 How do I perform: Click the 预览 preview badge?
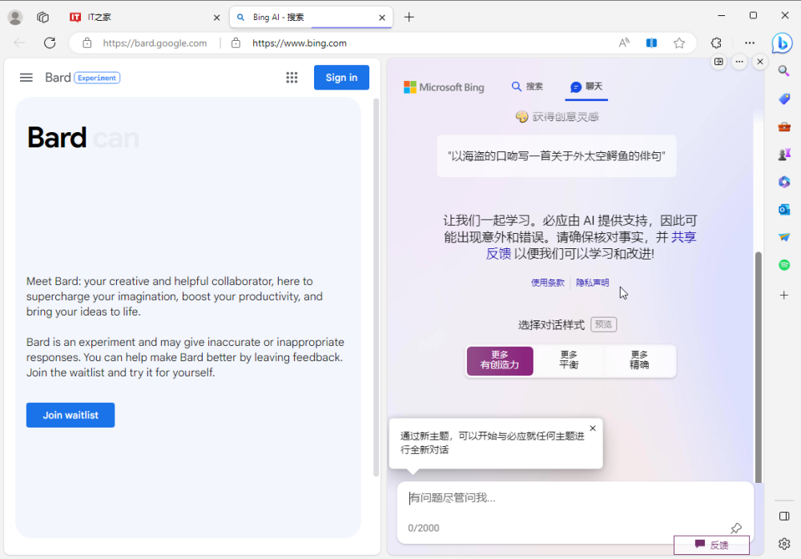click(603, 324)
